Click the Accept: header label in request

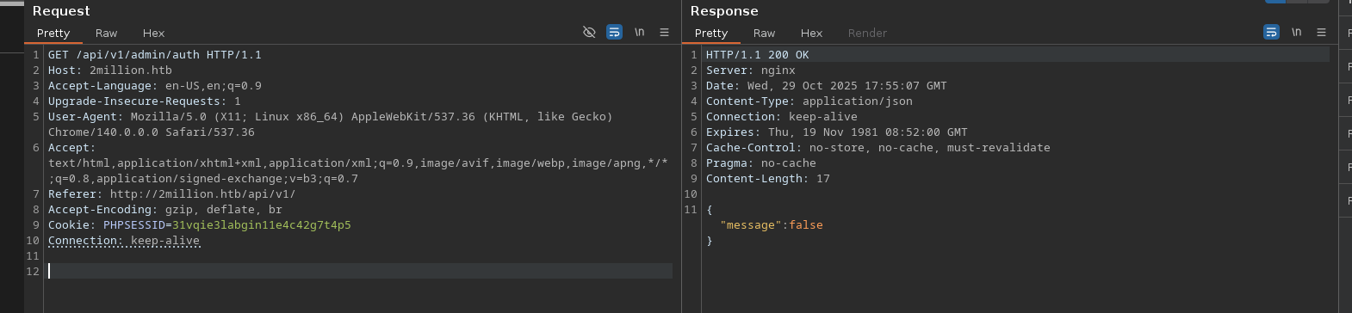72,147
